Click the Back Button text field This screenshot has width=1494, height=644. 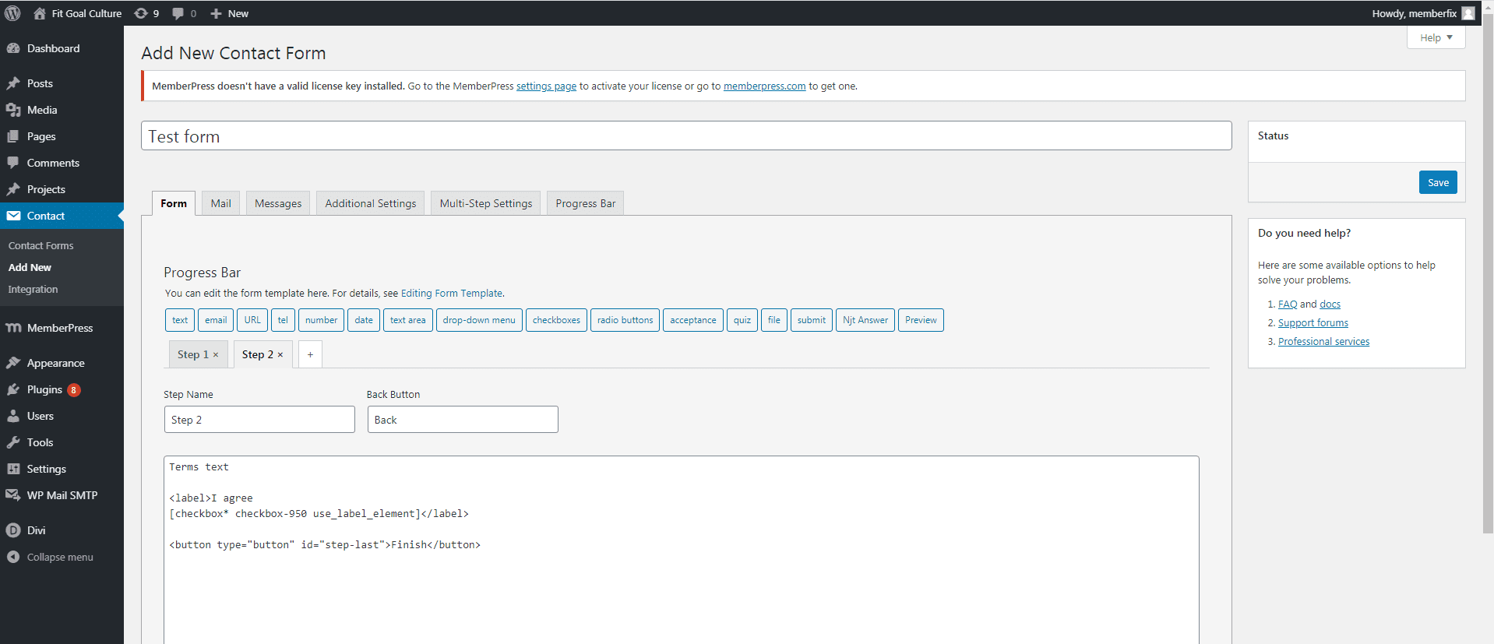(x=463, y=420)
